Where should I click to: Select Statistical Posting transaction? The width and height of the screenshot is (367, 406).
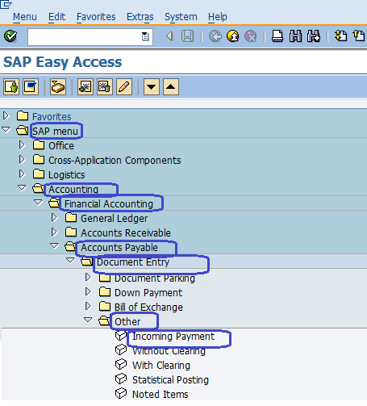click(x=170, y=380)
